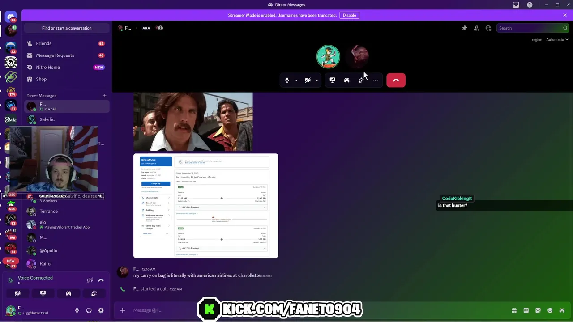Share screen from voice panel
Image resolution: width=573 pixels, height=322 pixels.
point(43,293)
